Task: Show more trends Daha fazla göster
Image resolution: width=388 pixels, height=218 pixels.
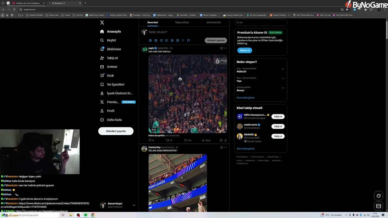Action: 246,97
